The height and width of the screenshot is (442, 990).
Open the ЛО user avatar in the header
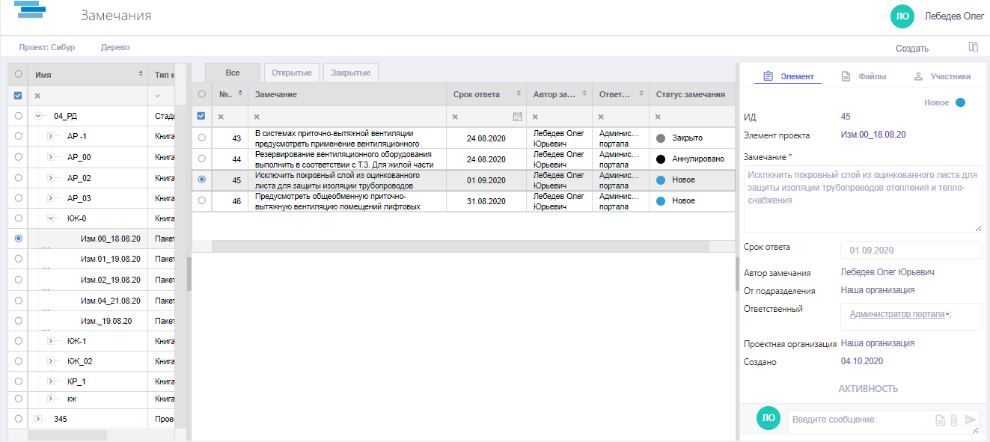(x=902, y=16)
